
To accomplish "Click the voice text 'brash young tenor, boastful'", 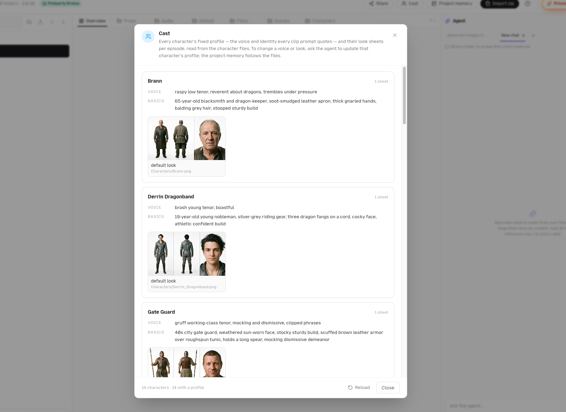I will click(x=204, y=208).
